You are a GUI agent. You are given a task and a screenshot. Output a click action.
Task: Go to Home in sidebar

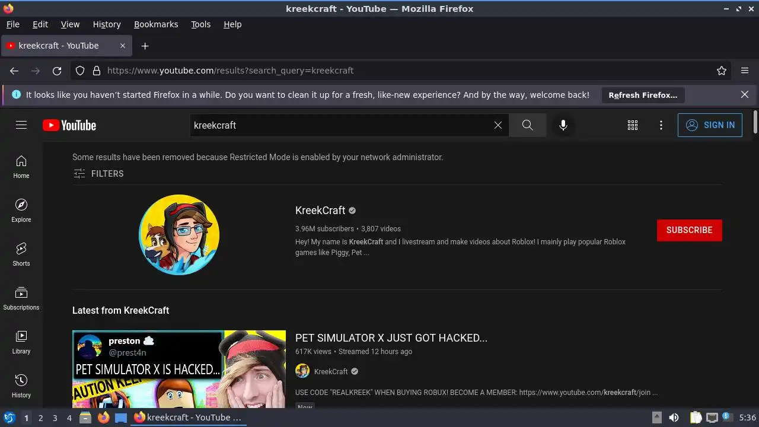tap(21, 167)
